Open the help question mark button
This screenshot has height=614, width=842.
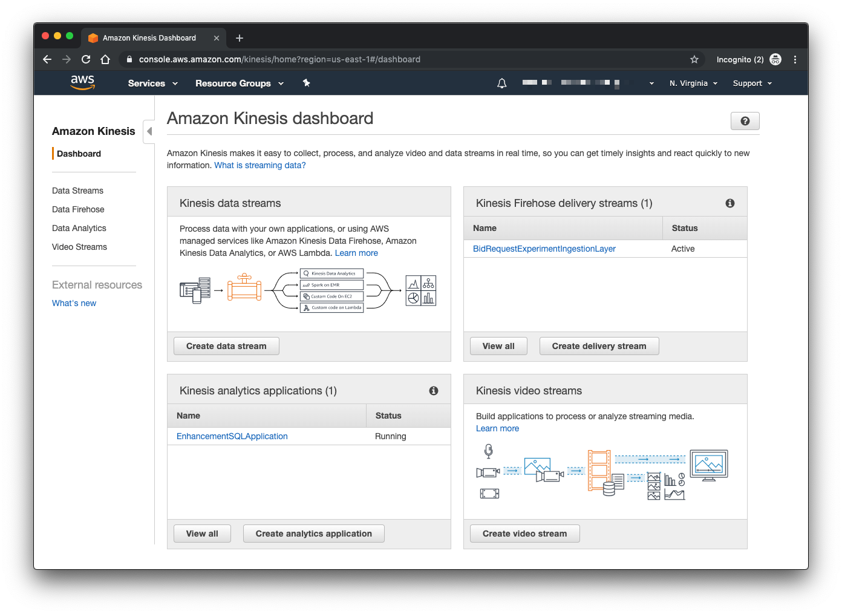click(745, 121)
